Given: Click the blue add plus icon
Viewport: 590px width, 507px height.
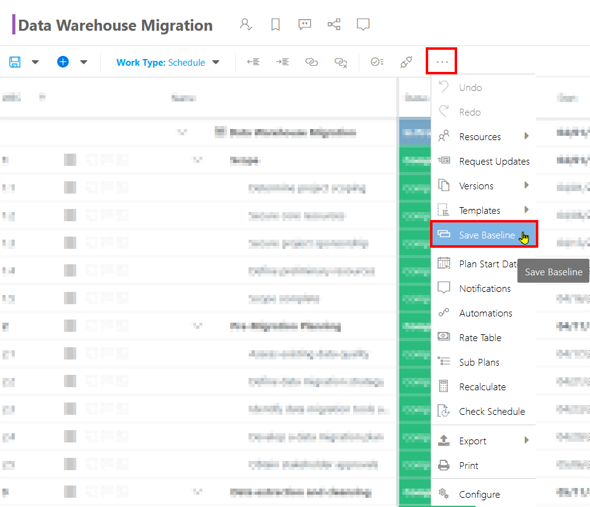Looking at the screenshot, I should (x=63, y=61).
